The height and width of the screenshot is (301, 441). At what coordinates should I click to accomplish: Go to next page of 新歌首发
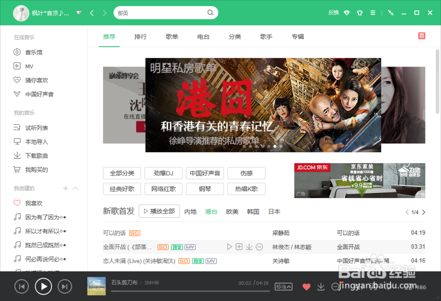click(x=423, y=212)
